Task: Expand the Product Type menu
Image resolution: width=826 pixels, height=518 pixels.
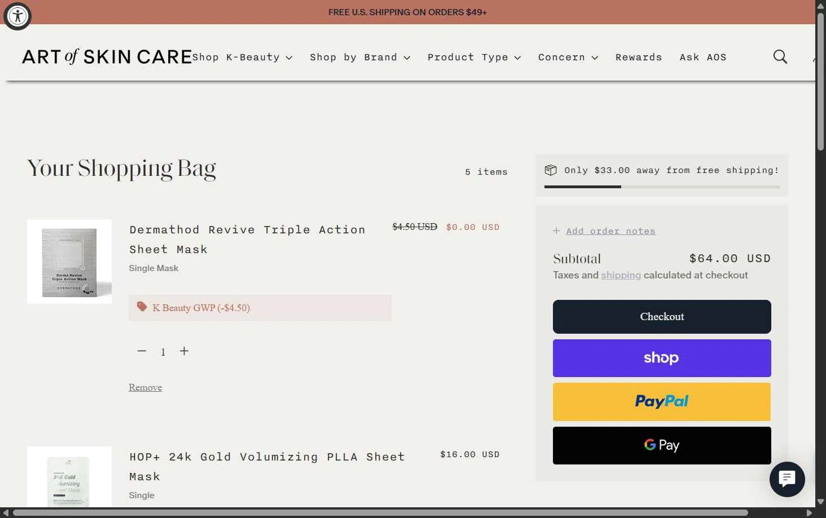Action: (x=474, y=57)
